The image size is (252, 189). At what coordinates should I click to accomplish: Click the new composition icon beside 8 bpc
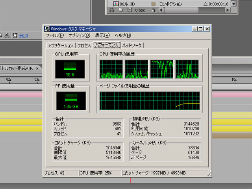[130, 10]
